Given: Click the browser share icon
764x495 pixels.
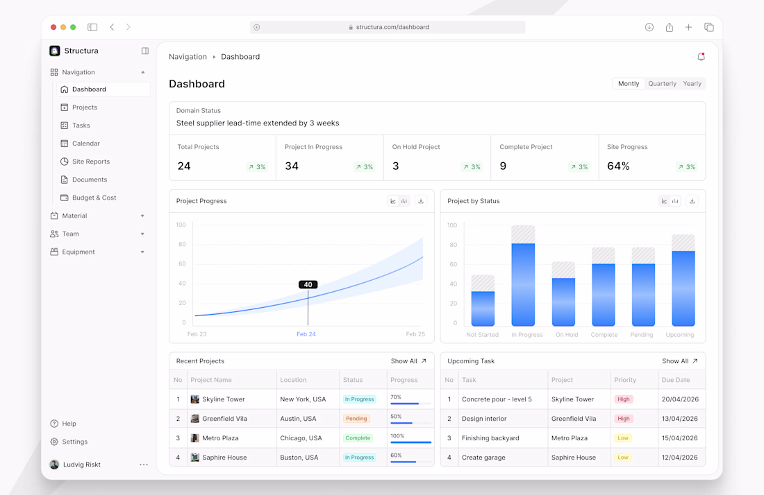Looking at the screenshot, I should click(x=670, y=27).
